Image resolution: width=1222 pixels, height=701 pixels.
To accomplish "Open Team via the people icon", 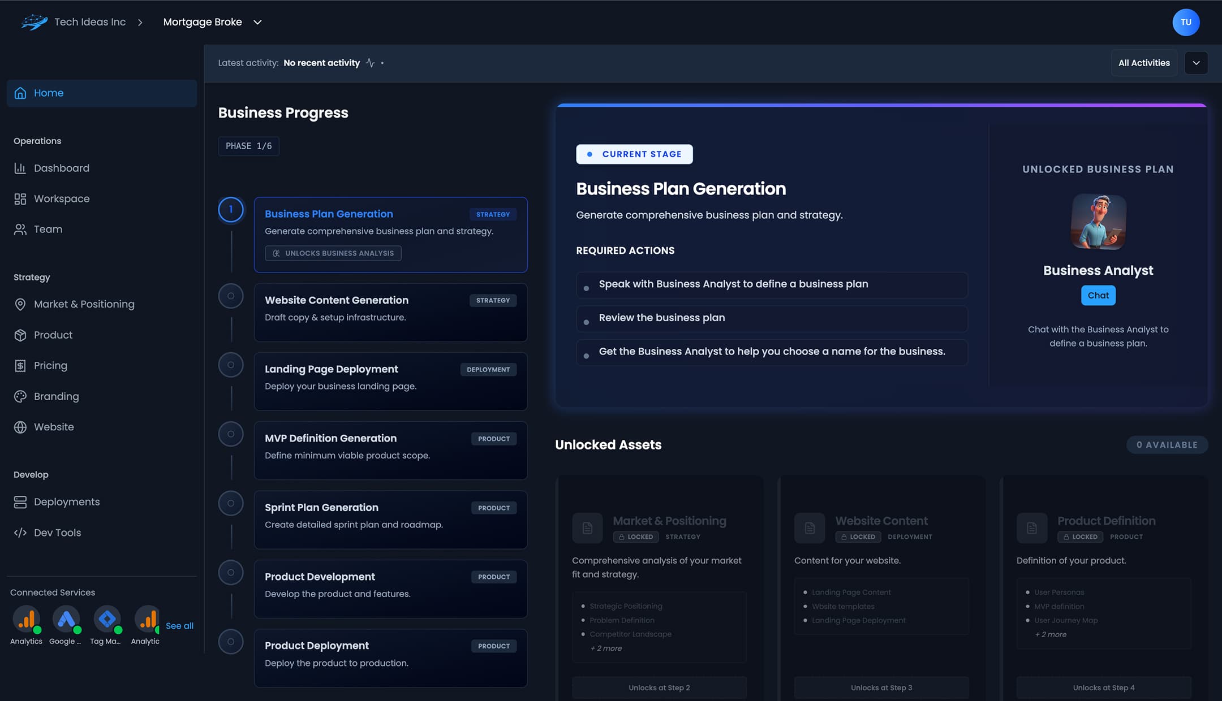I will pyautogui.click(x=20, y=229).
